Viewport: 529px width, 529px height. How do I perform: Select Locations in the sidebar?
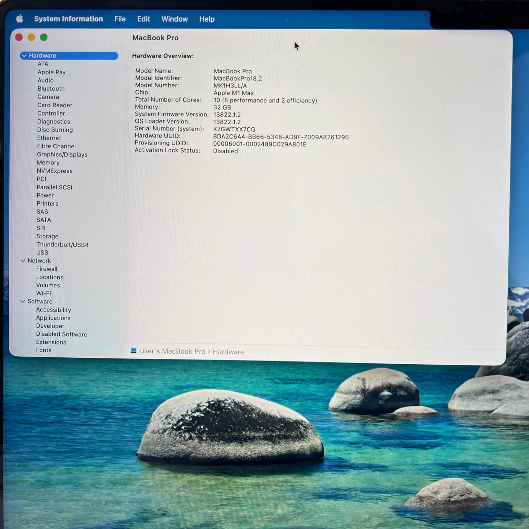click(x=49, y=277)
